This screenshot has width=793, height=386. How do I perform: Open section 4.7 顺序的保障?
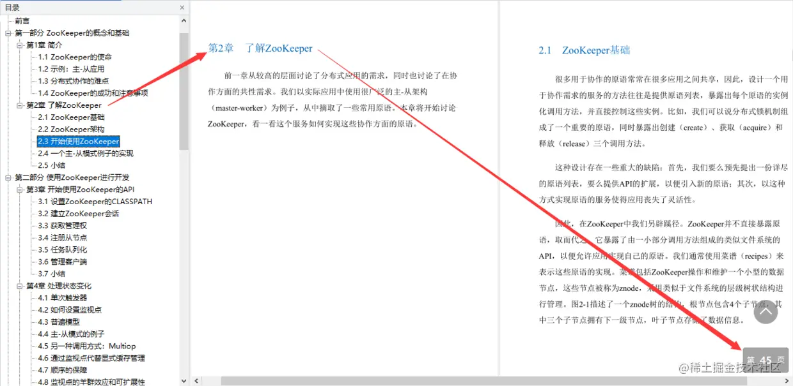coord(62,370)
